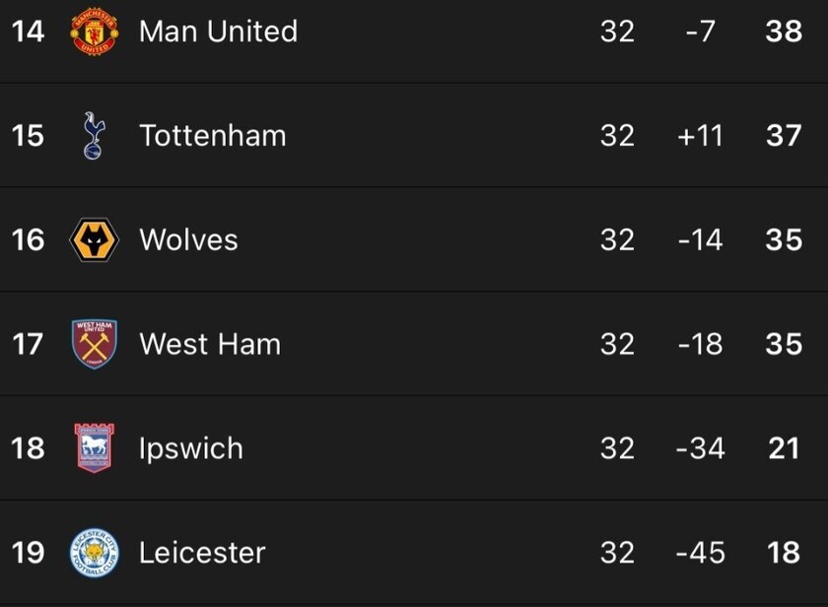Tap Ipswich's 21 points value

[784, 448]
